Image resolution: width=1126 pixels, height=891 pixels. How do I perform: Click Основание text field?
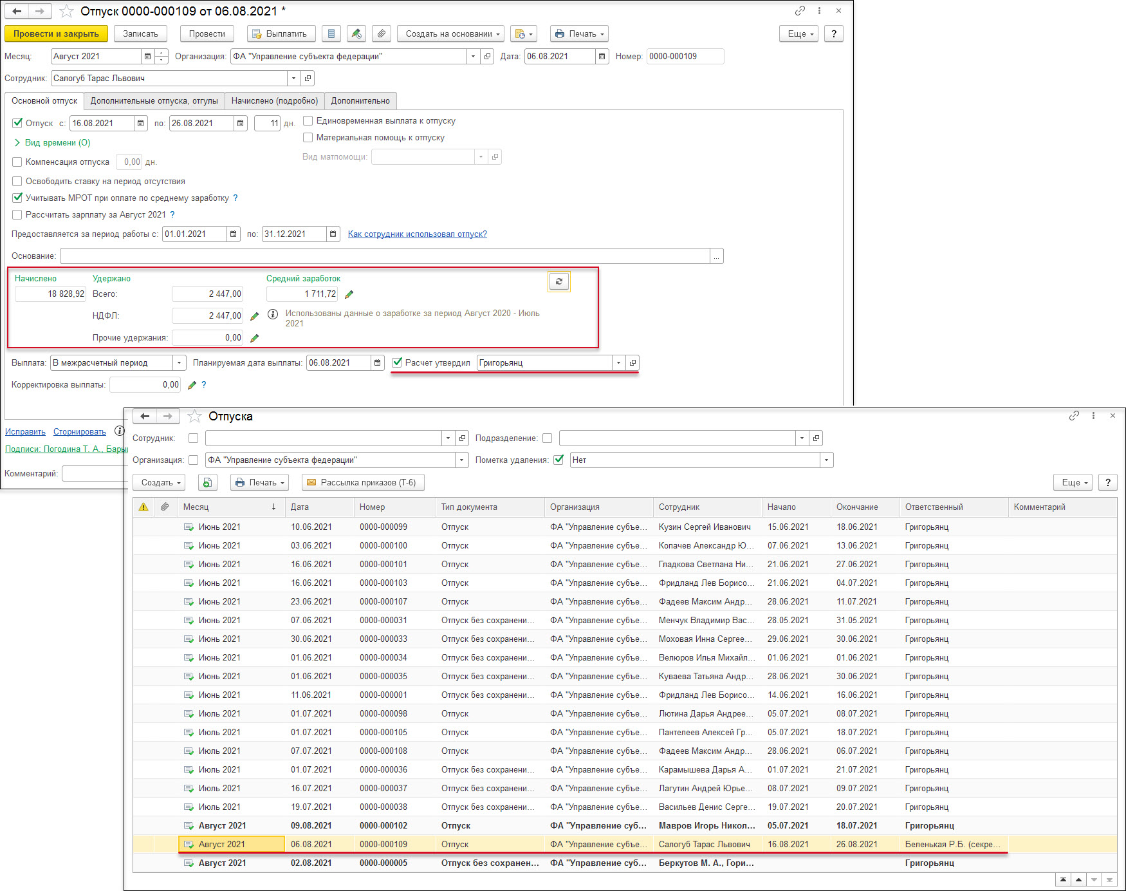coord(385,256)
